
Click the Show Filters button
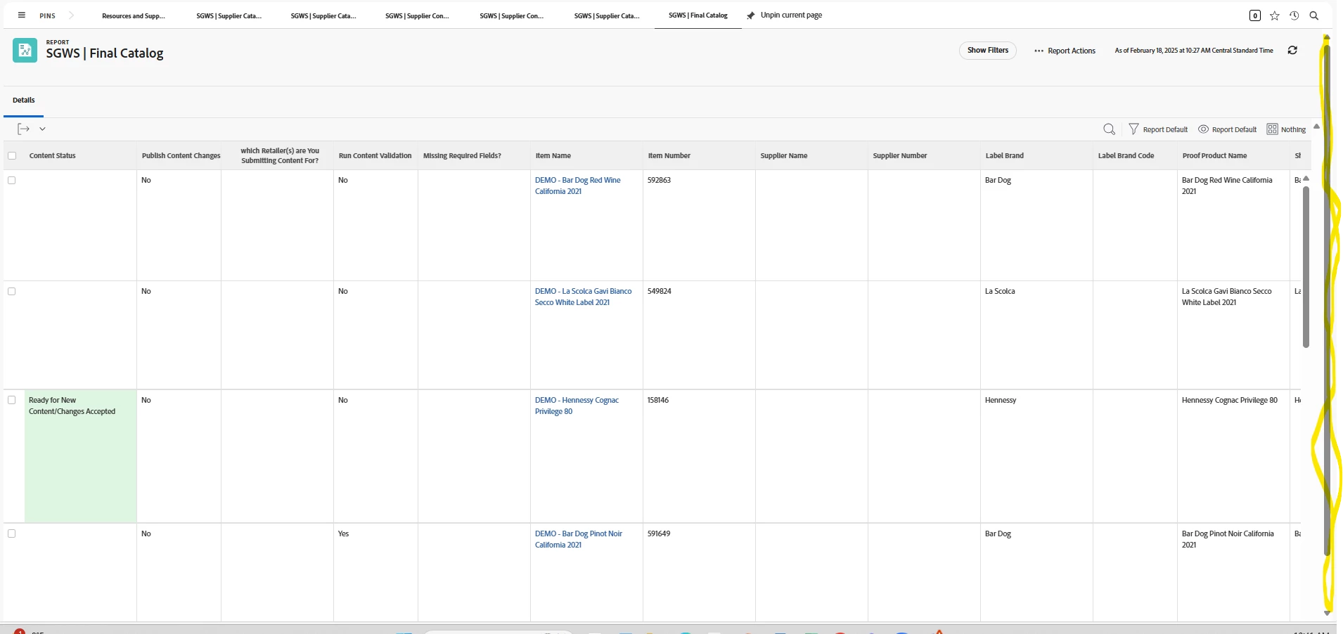[988, 51]
